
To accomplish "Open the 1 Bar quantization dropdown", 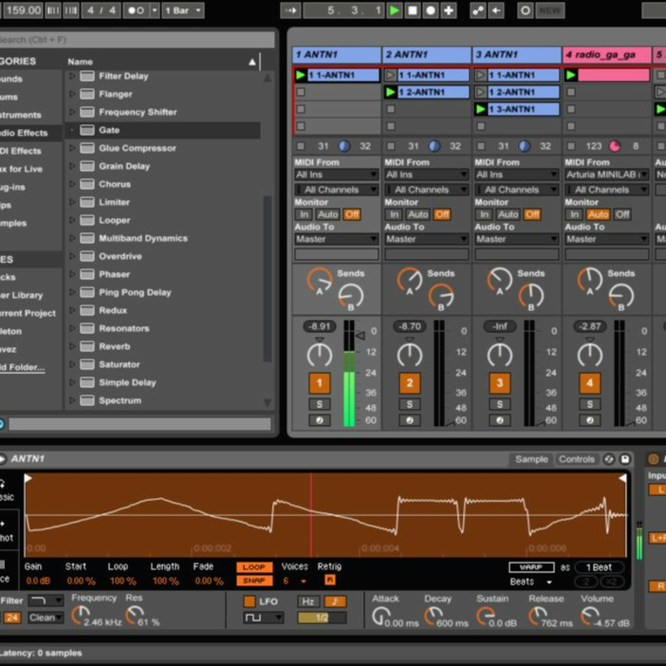I will [181, 11].
